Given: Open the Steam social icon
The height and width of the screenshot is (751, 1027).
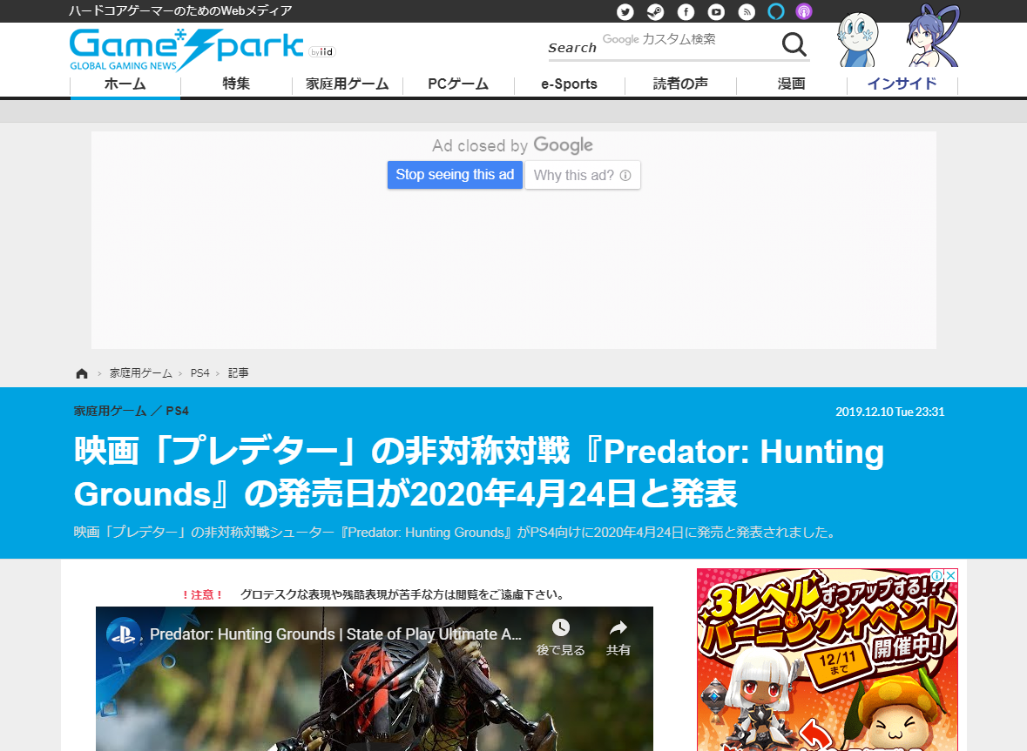Looking at the screenshot, I should [656, 12].
